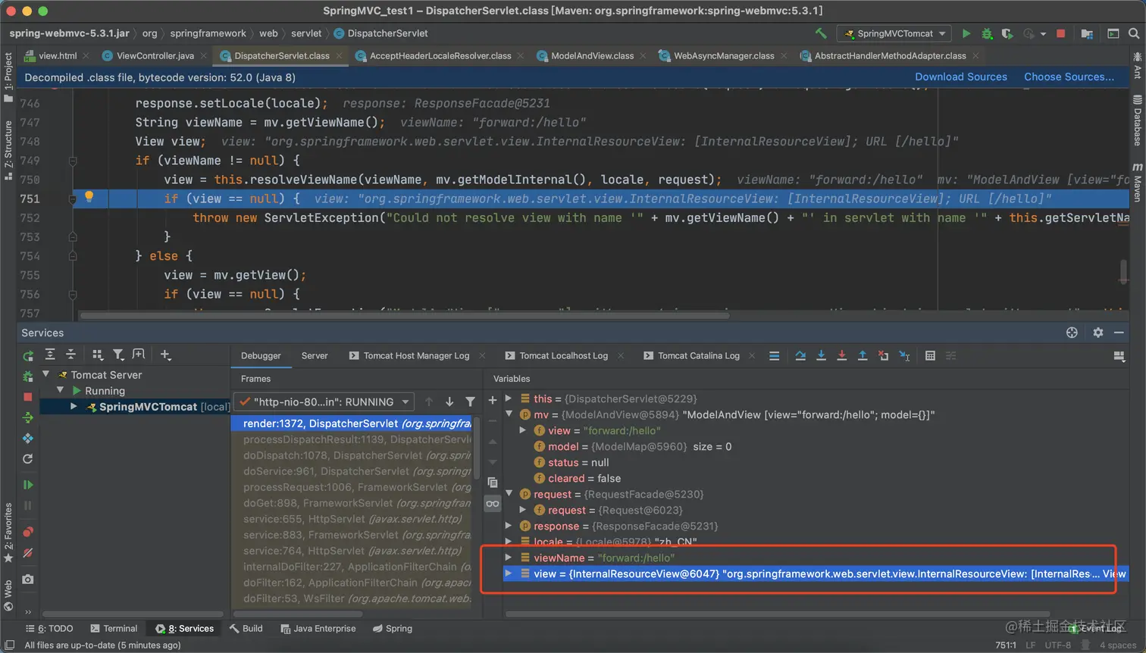Click light bulb intention icon at line 751
The width and height of the screenshot is (1146, 653).
(89, 197)
